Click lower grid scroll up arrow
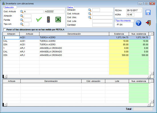The image size is (157, 113). point(152,81)
